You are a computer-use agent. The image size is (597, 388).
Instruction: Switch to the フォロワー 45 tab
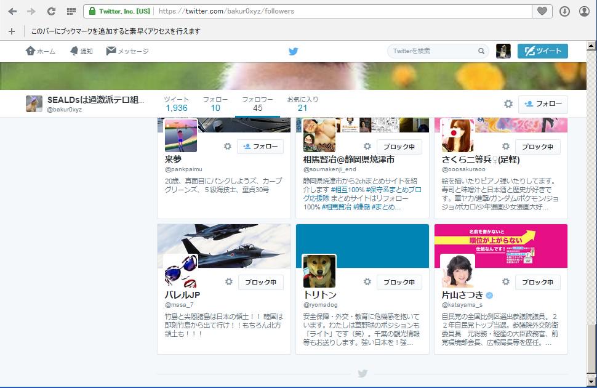tap(257, 104)
